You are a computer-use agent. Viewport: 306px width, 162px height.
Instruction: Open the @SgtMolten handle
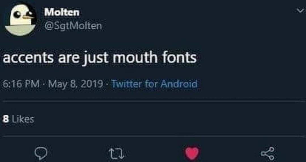point(73,26)
